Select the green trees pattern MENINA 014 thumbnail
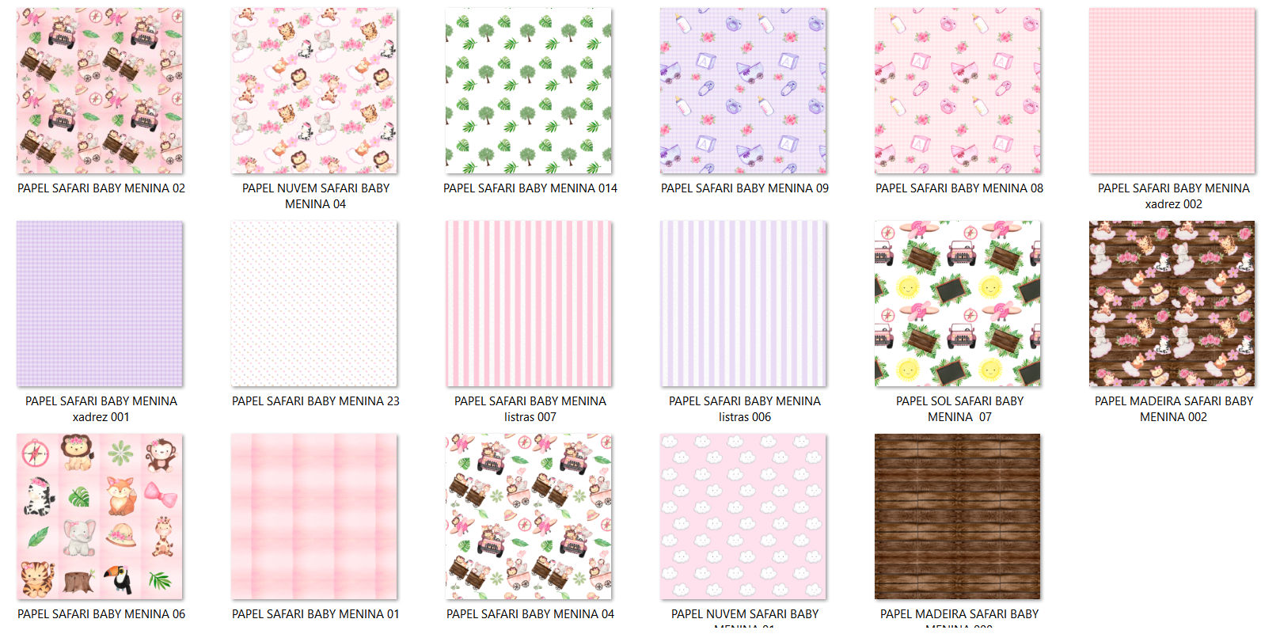Image resolution: width=1280 pixels, height=634 pixels. tap(529, 91)
